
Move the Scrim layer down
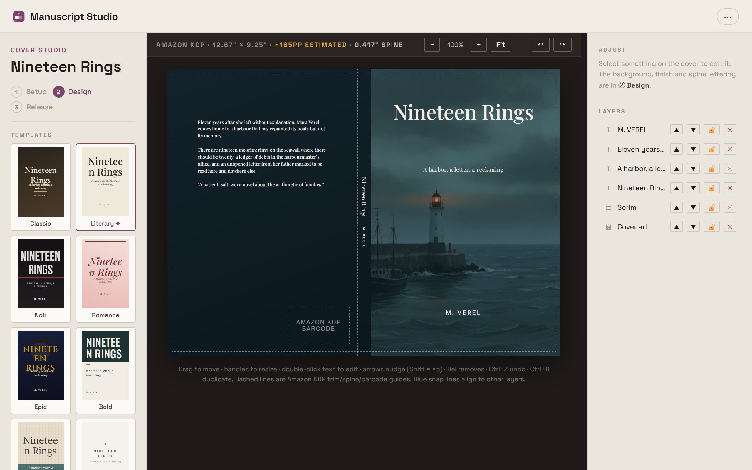pos(693,208)
